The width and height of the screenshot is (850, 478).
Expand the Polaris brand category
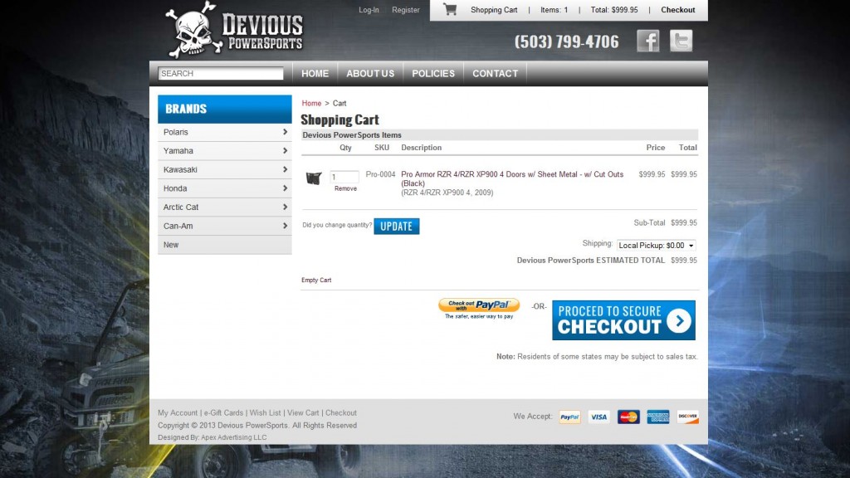pos(224,132)
